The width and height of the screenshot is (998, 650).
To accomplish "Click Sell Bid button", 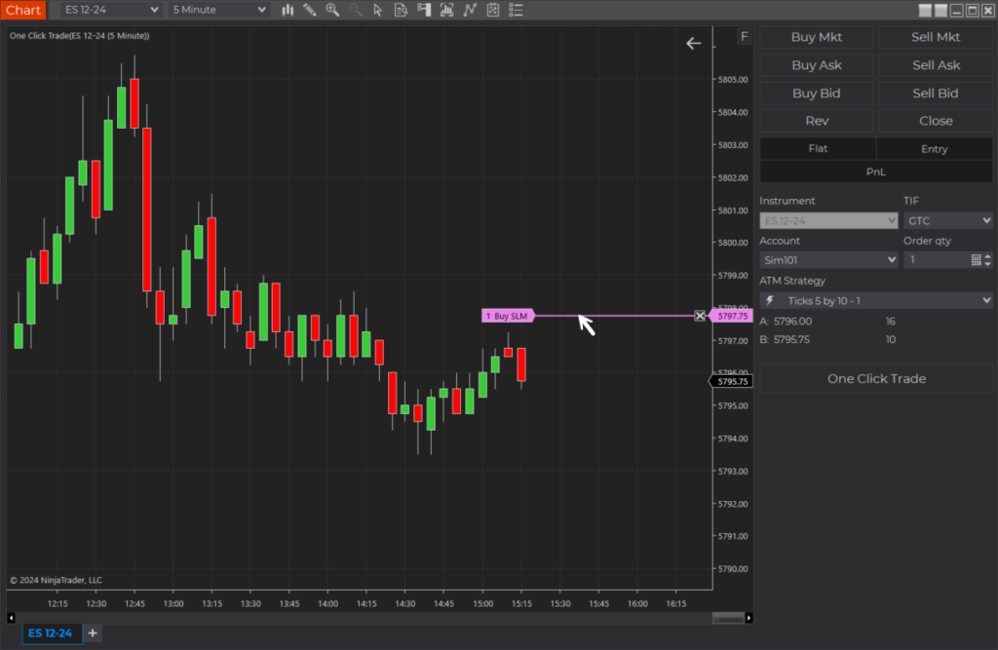I will [x=935, y=93].
